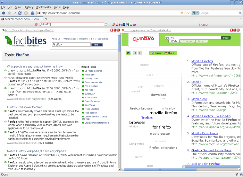Open Mozilla Firefox - Wikipedia result link

211,116
